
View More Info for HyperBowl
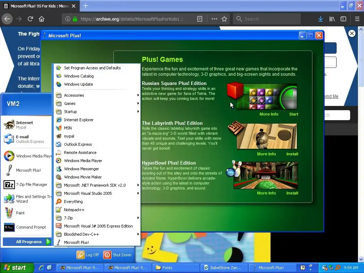(x=266, y=193)
